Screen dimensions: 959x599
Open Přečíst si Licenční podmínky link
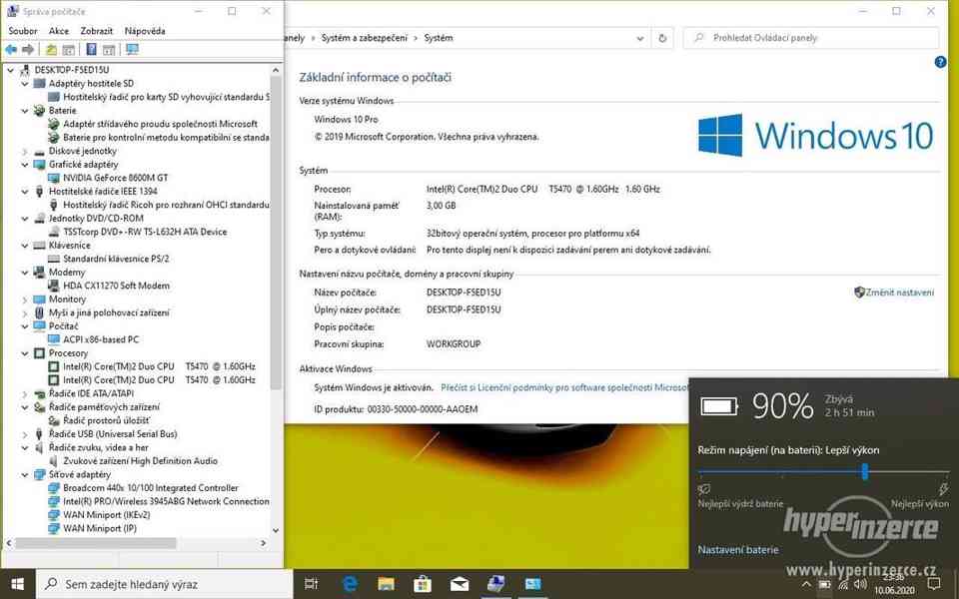[563, 387]
